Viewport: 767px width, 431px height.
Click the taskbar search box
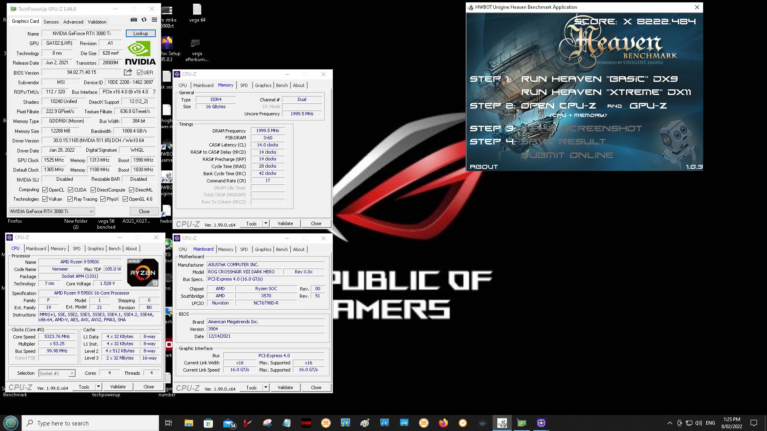click(x=90, y=423)
